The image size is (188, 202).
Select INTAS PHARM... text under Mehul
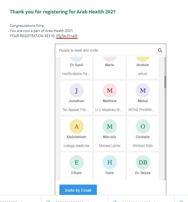tap(143, 110)
